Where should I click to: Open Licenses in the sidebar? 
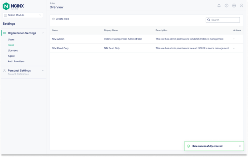coord(13,51)
